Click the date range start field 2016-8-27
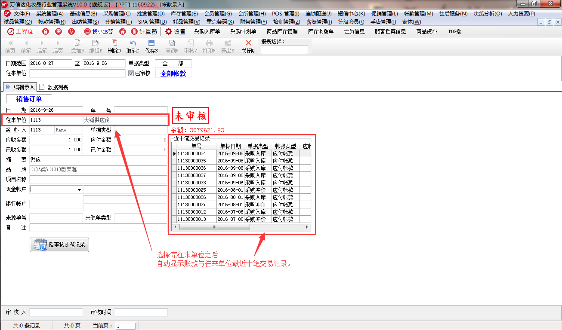This screenshot has height=330, width=562. [x=51, y=64]
